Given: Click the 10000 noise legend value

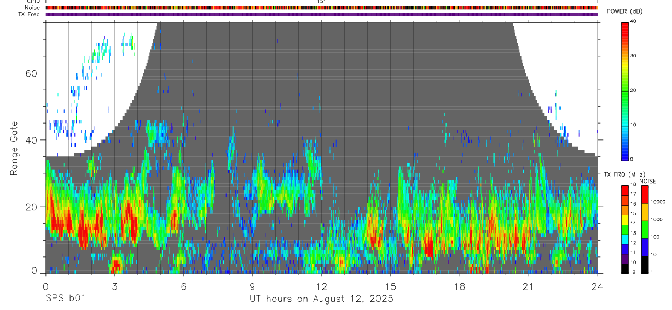Looking at the screenshot, I should click(x=658, y=202).
